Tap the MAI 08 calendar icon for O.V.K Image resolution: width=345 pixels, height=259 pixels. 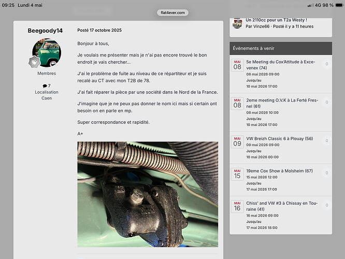pyautogui.click(x=237, y=104)
